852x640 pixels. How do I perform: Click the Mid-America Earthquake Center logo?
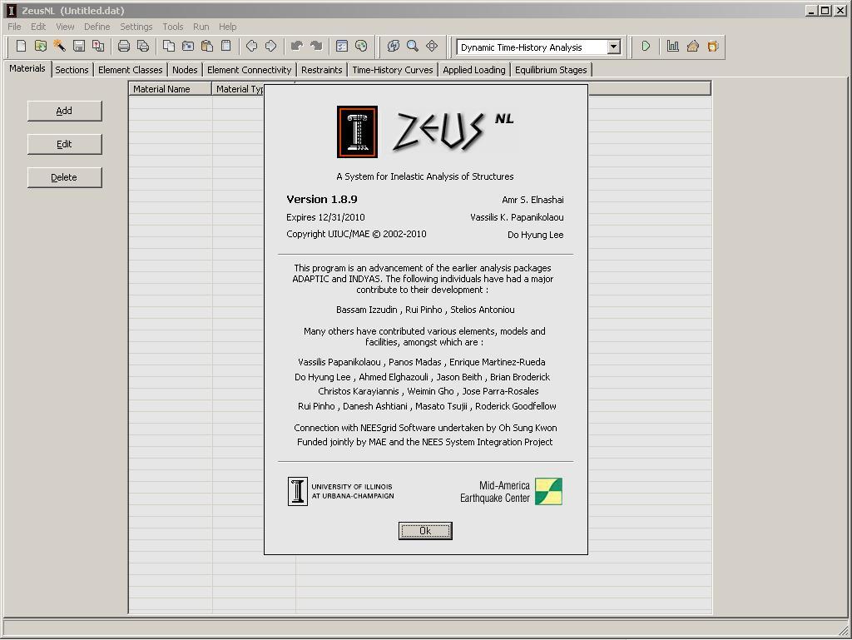(511, 492)
